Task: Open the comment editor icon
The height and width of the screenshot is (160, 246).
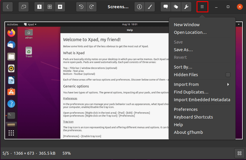Action: tap(165, 7)
